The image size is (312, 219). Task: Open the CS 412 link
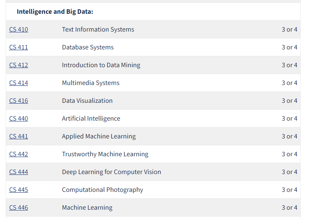[x=19, y=65]
